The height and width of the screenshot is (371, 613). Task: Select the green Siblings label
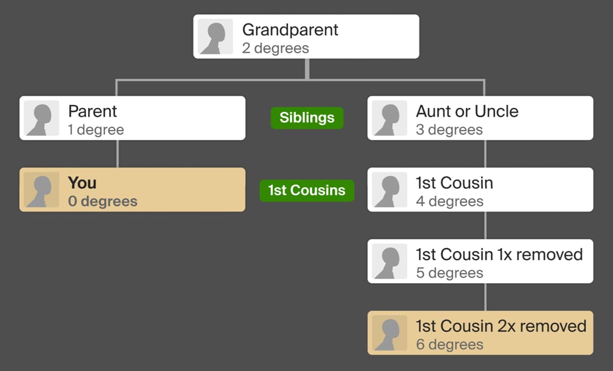click(x=307, y=118)
